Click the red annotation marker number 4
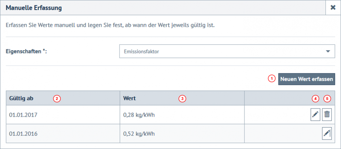This screenshot has height=149, width=341. (x=315, y=99)
